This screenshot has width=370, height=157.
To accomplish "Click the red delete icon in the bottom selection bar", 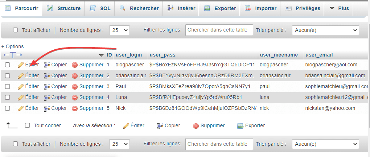I will click(x=196, y=126).
